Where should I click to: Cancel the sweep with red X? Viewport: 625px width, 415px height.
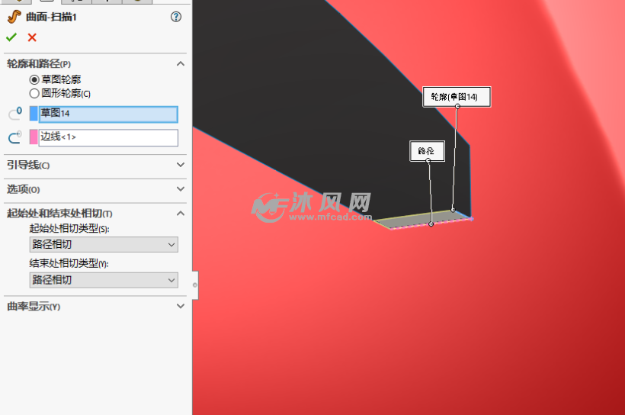(32, 37)
